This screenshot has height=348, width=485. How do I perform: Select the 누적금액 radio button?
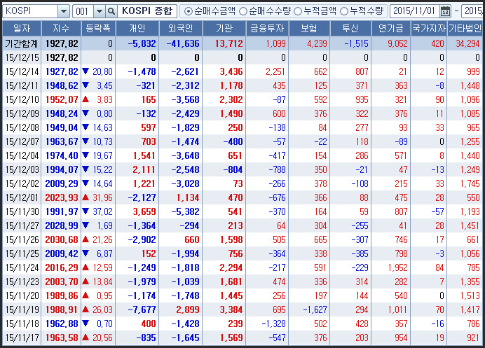[x=298, y=11]
